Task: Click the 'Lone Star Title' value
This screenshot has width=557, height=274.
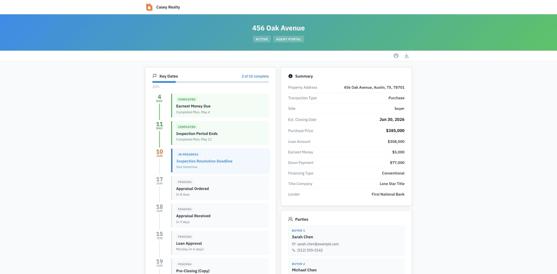Action: 392,184
